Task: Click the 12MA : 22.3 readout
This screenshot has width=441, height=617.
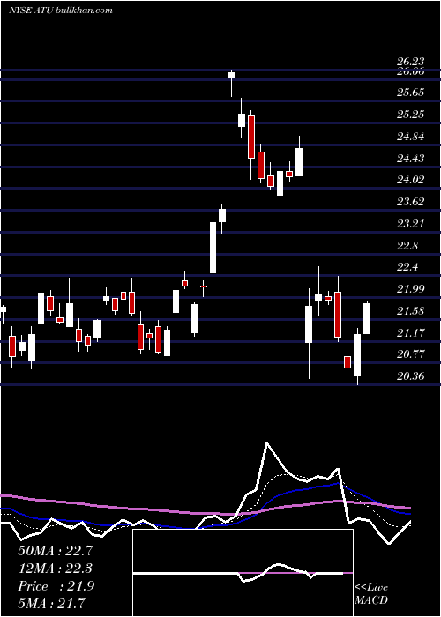Action: [x=56, y=569]
